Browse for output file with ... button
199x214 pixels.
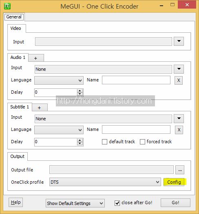180,170
